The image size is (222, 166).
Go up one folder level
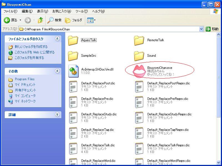(x=41, y=20)
